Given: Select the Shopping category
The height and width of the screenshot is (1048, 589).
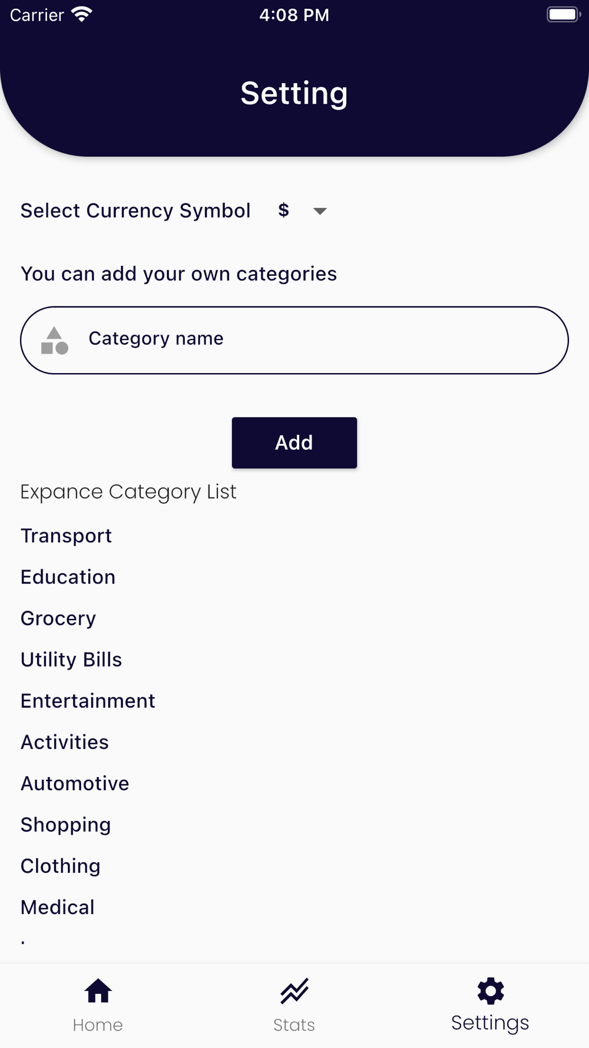Looking at the screenshot, I should click(x=65, y=825).
